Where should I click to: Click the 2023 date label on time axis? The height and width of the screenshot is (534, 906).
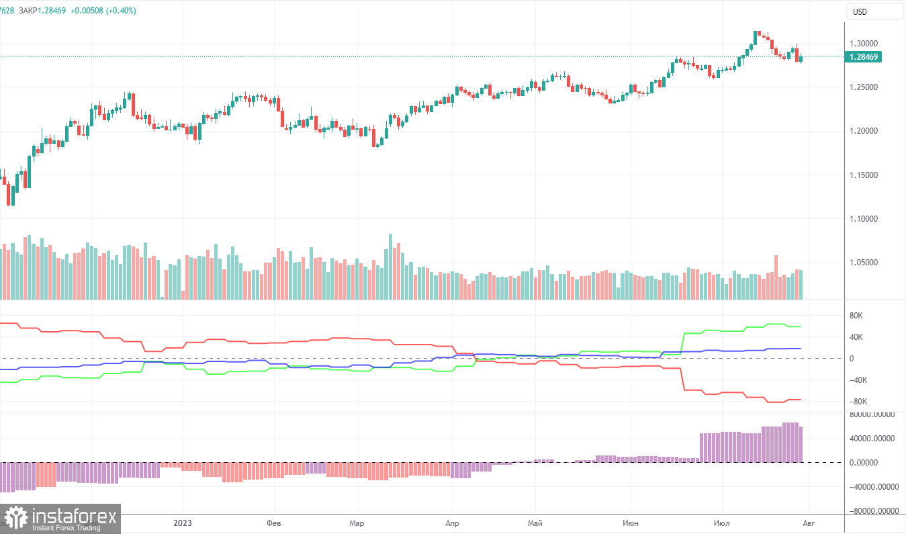point(183,523)
